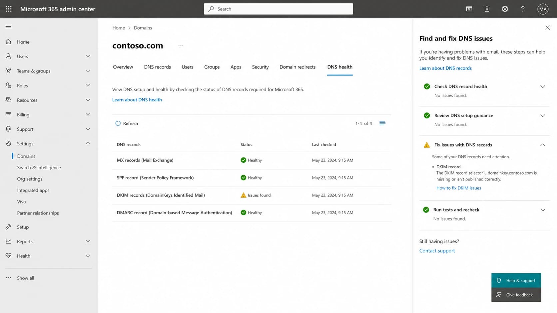Expand Check DNS record health section
557x313 pixels.
[543, 86]
